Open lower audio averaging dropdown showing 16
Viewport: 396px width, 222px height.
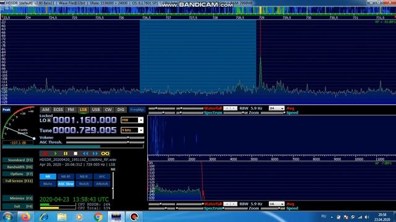(277, 204)
